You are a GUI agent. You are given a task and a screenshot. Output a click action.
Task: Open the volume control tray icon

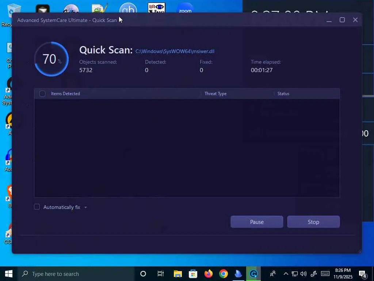pyautogui.click(x=304, y=274)
